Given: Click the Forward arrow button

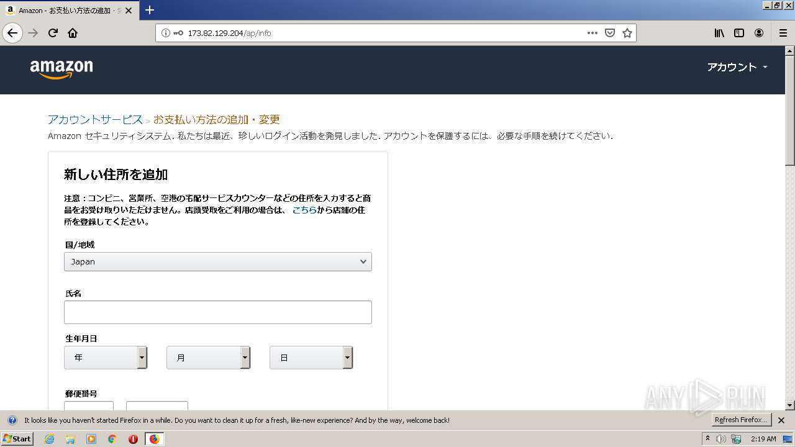Looking at the screenshot, I should pos(34,33).
